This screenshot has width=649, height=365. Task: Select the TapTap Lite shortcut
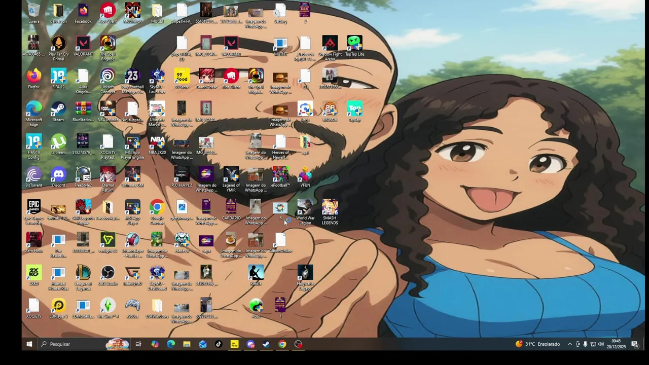pos(354,46)
